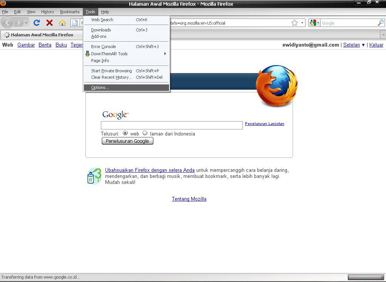Expand the DownThemAll! Tools submenu
386x282 pixels.
(165, 53)
